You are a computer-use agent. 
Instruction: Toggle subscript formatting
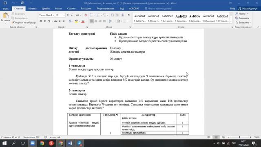(60, 21)
